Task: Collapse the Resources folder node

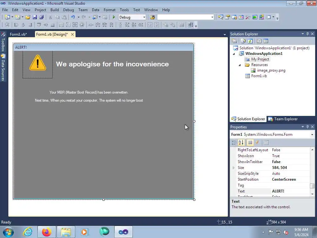Action: tap(240, 65)
